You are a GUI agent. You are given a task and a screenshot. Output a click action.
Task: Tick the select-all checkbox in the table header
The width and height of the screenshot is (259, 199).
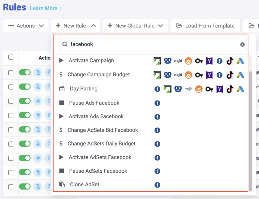pyautogui.click(x=11, y=57)
